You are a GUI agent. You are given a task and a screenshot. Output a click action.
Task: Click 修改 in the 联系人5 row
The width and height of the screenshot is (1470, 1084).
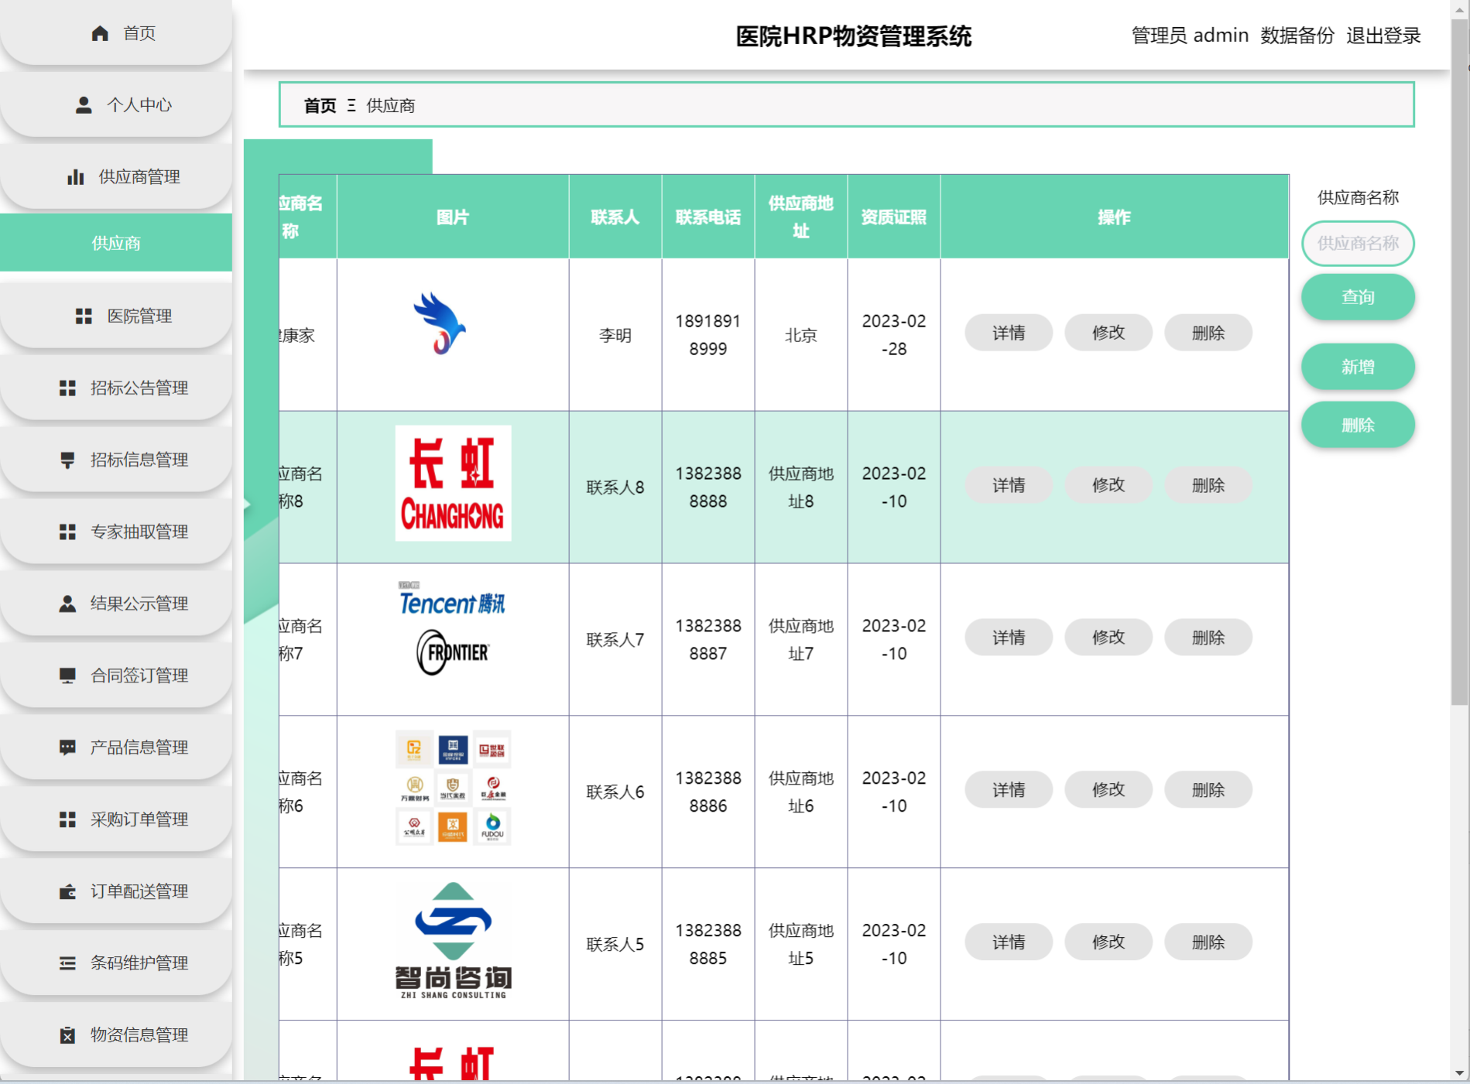click(x=1108, y=942)
